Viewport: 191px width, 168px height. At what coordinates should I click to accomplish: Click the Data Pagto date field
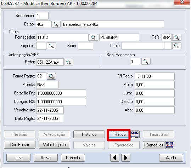pyautogui.click(x=50, y=118)
